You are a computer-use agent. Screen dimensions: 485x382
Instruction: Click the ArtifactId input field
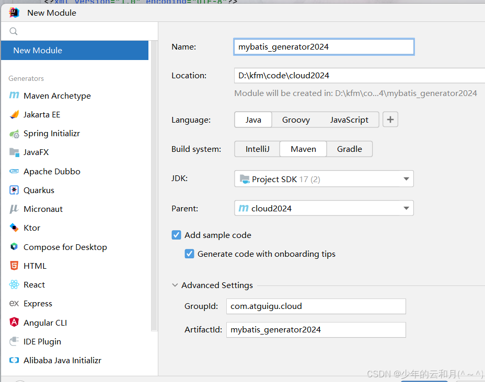[x=316, y=329]
